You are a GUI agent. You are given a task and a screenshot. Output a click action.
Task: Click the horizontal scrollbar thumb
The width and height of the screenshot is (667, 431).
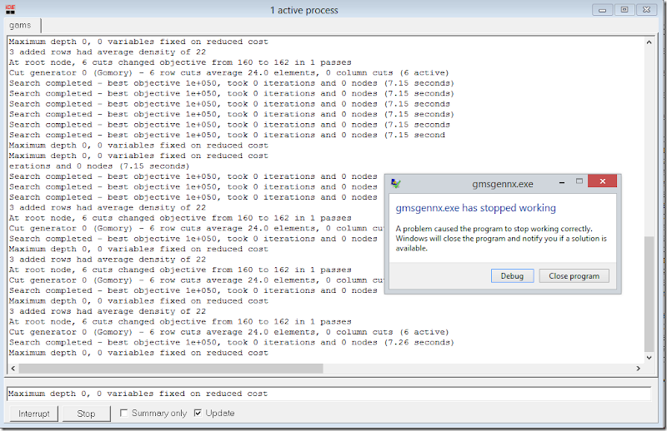click(x=171, y=368)
